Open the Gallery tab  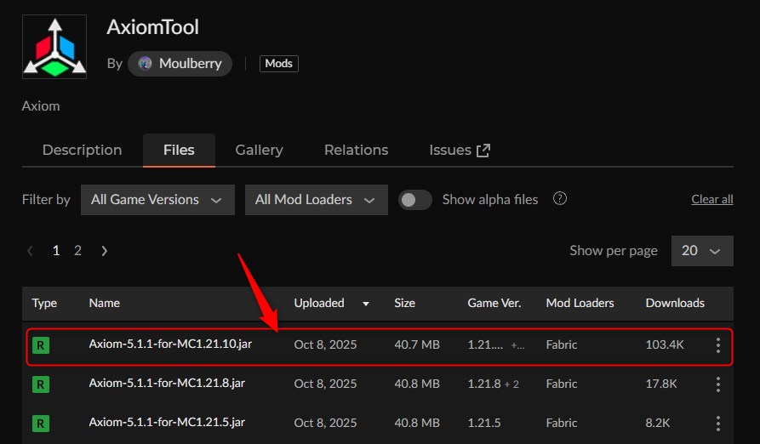pos(259,150)
